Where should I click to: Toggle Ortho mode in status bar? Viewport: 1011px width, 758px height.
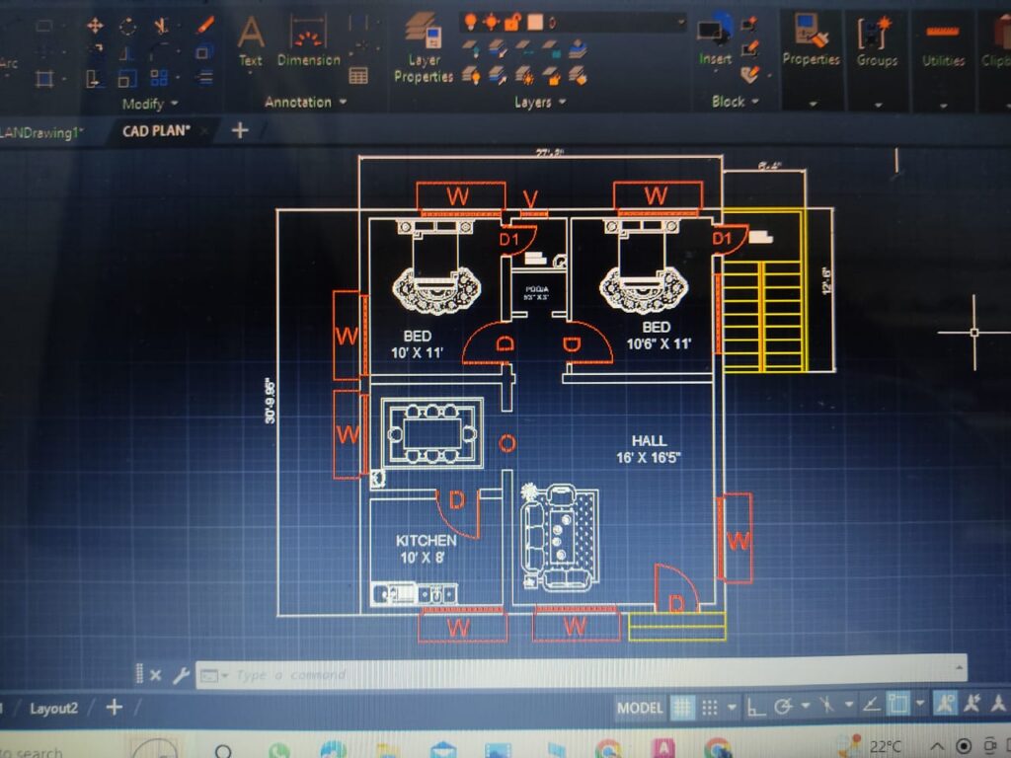point(755,707)
